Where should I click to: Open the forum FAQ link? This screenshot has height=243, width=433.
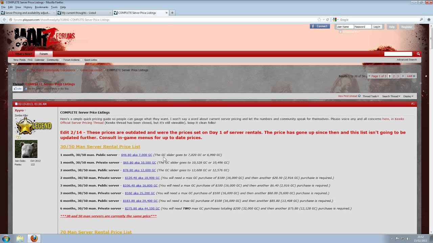30,60
